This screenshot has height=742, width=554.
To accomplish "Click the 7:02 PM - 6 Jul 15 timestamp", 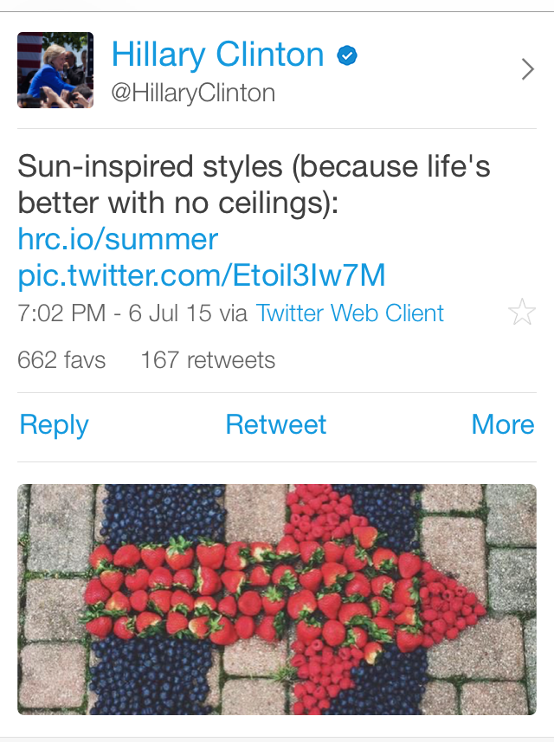I will click(114, 313).
